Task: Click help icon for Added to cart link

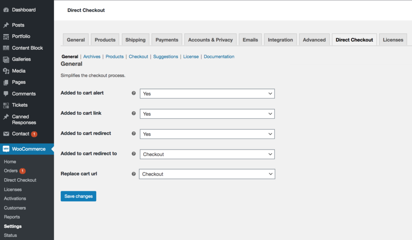Action: (x=134, y=113)
